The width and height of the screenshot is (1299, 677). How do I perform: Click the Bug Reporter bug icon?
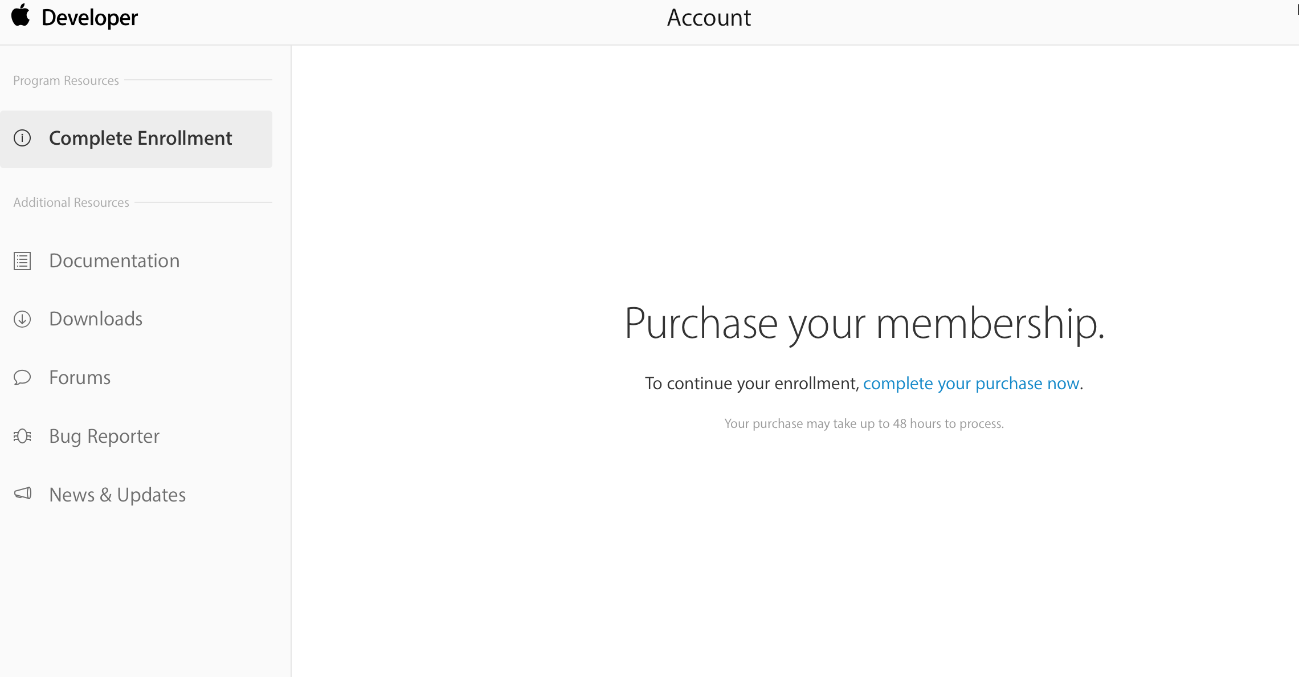(22, 437)
